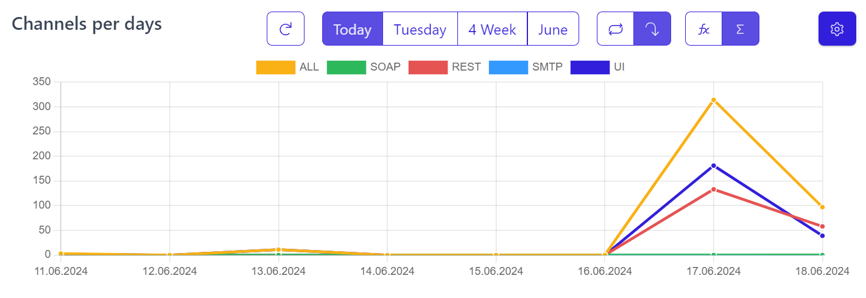Toggle the SMTP series legend swatch
The image size is (866, 298).
[509, 68]
